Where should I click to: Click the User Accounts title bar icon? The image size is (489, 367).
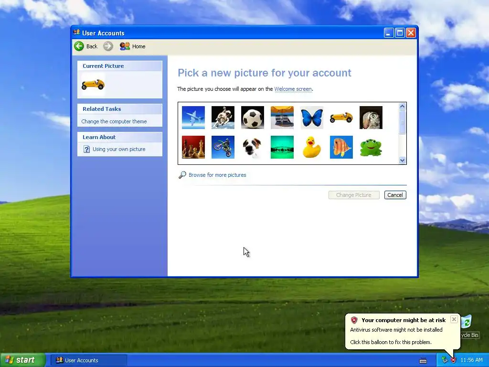tap(76, 33)
